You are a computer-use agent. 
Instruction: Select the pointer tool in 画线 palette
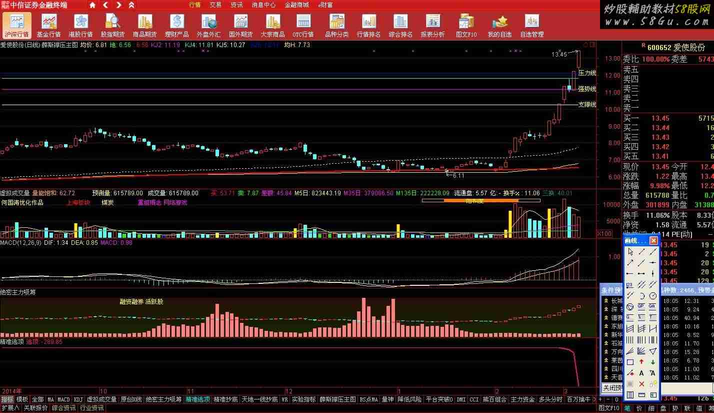click(x=630, y=252)
